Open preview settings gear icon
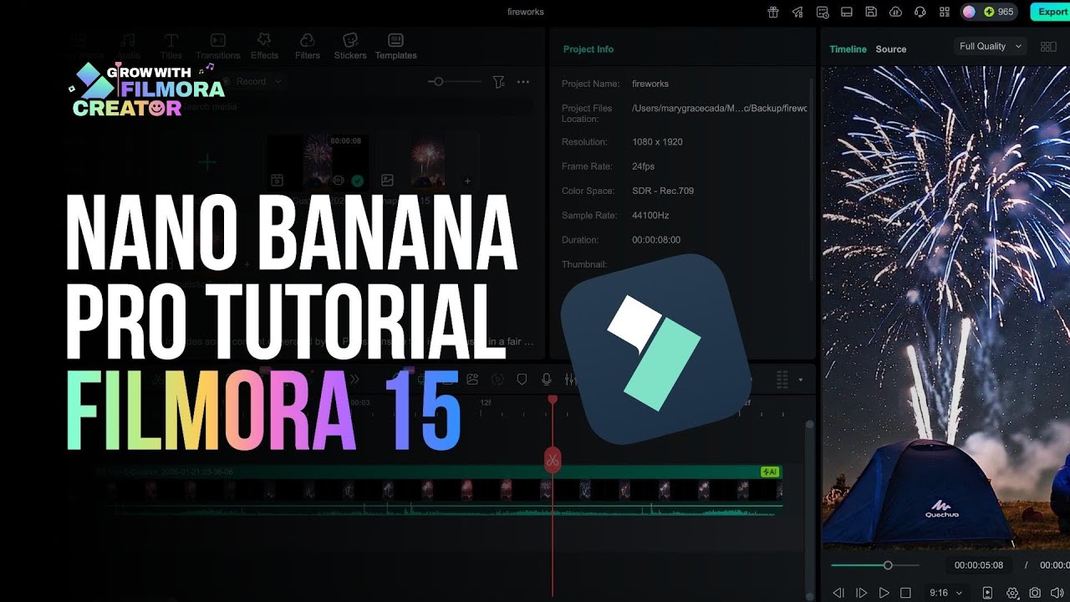Screen dimensions: 1070x602 coord(1012,593)
